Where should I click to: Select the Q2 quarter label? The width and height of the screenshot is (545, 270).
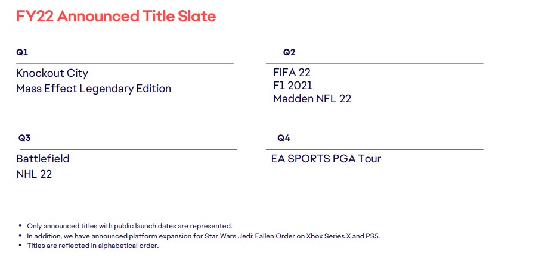(x=289, y=52)
